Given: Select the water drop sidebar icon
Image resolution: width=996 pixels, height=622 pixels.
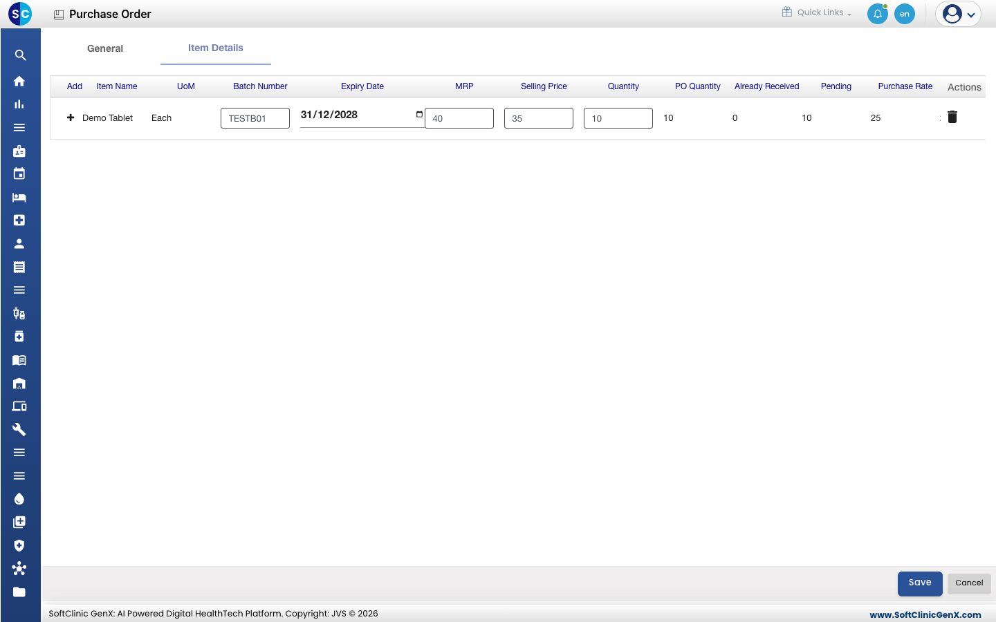Looking at the screenshot, I should coord(19,499).
